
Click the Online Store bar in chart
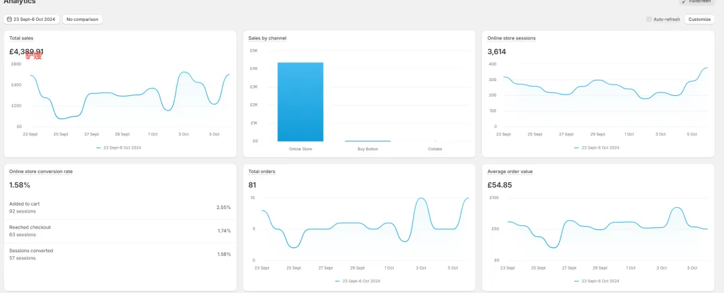pos(300,102)
